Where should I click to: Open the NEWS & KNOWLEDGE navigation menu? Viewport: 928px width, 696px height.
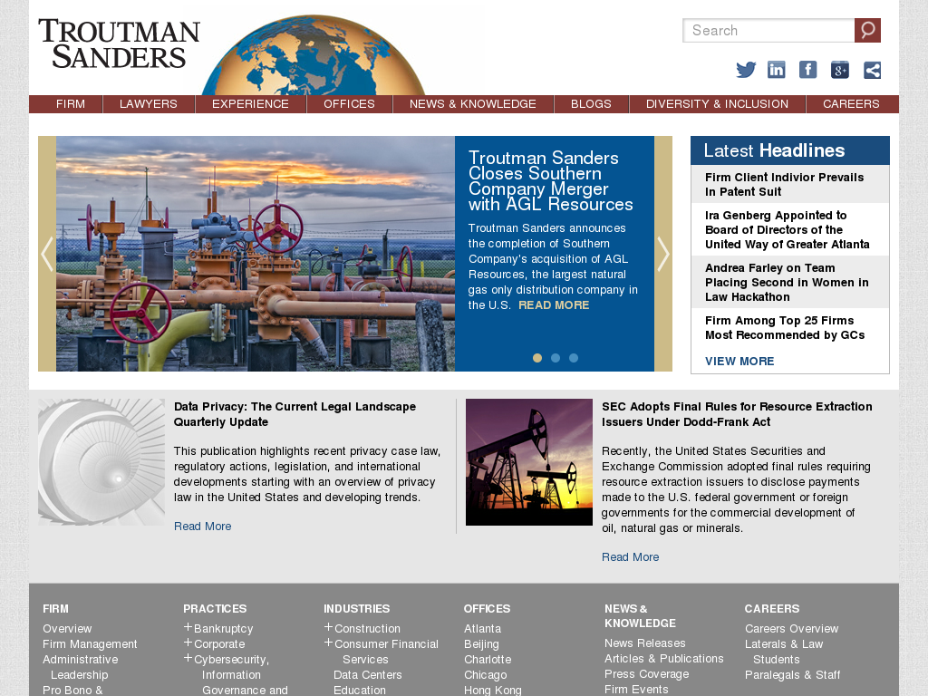[x=473, y=104]
